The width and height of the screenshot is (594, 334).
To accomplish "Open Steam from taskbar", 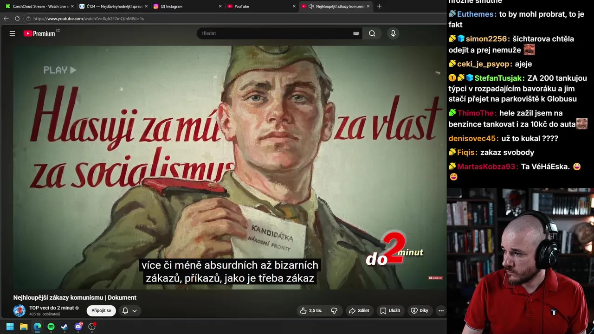I will pyautogui.click(x=65, y=327).
